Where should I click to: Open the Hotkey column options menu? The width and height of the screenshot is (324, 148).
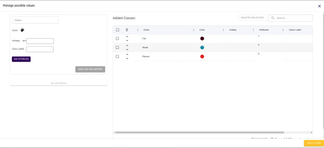point(253,30)
